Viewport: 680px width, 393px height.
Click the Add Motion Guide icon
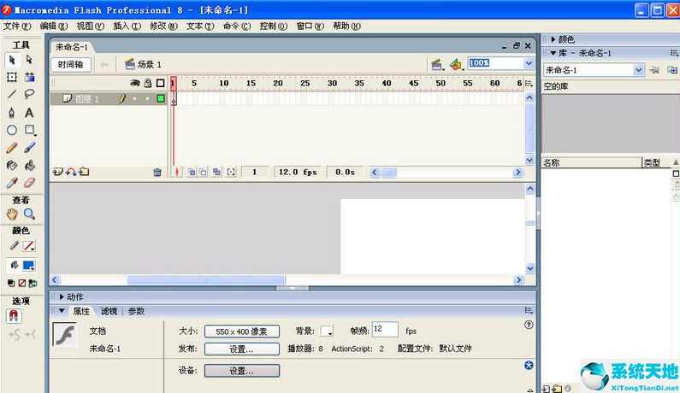pyautogui.click(x=71, y=172)
